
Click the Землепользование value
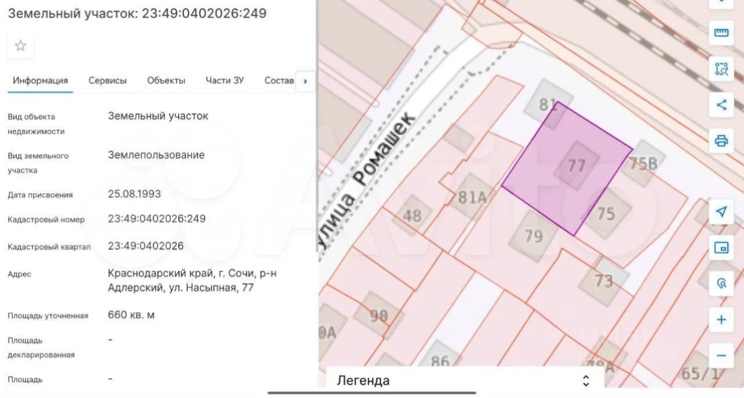[x=156, y=155]
